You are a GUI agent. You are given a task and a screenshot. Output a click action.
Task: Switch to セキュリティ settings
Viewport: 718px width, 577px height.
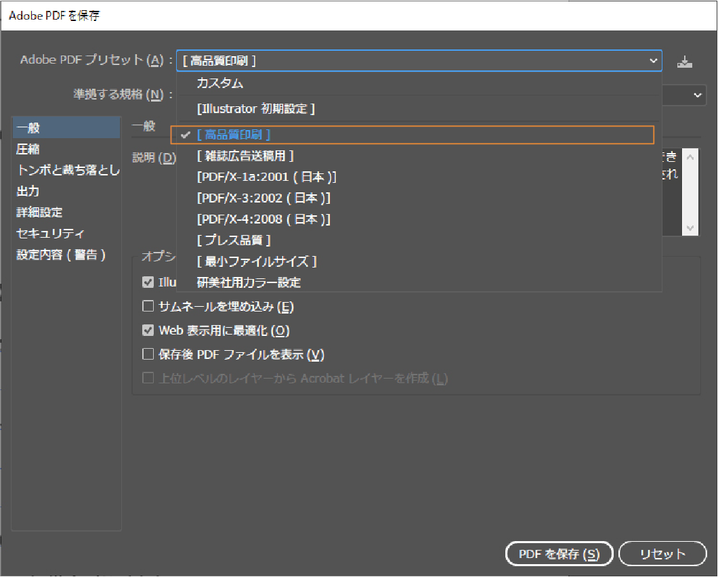click(66, 234)
